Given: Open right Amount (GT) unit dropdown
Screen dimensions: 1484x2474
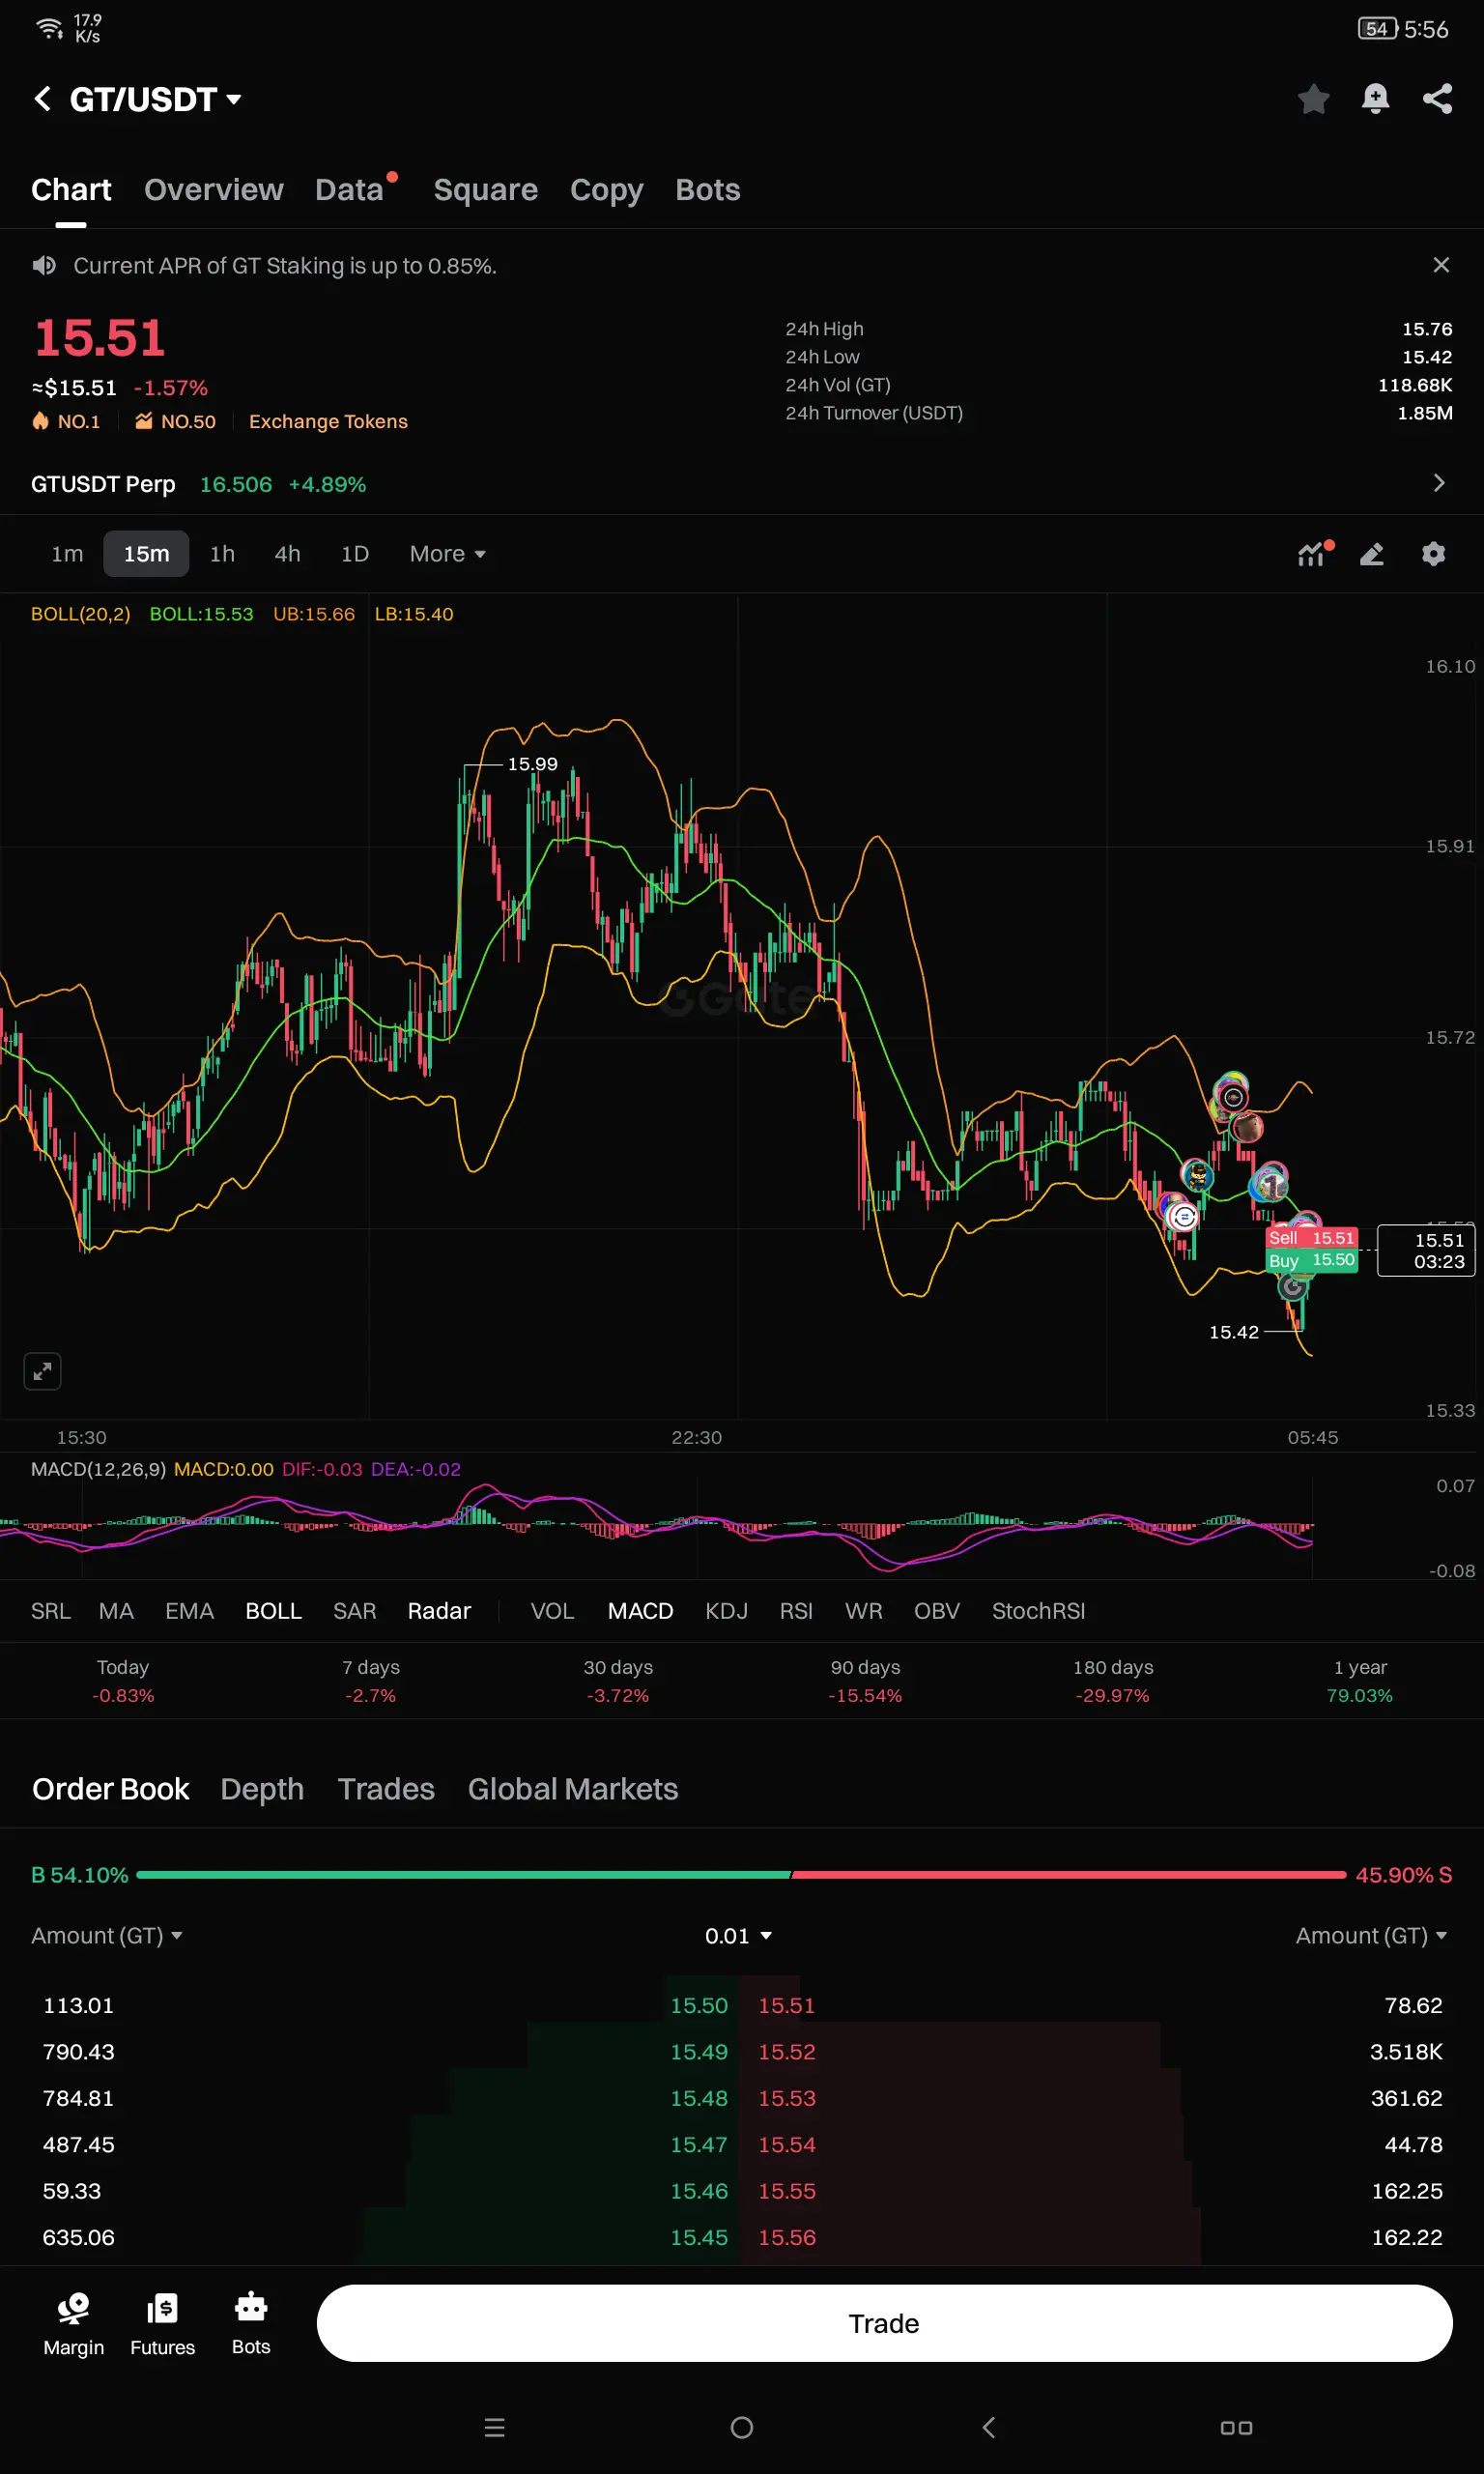Looking at the screenshot, I should (1371, 1936).
